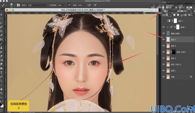Select the 图层 2 layer name

(x=173, y=58)
